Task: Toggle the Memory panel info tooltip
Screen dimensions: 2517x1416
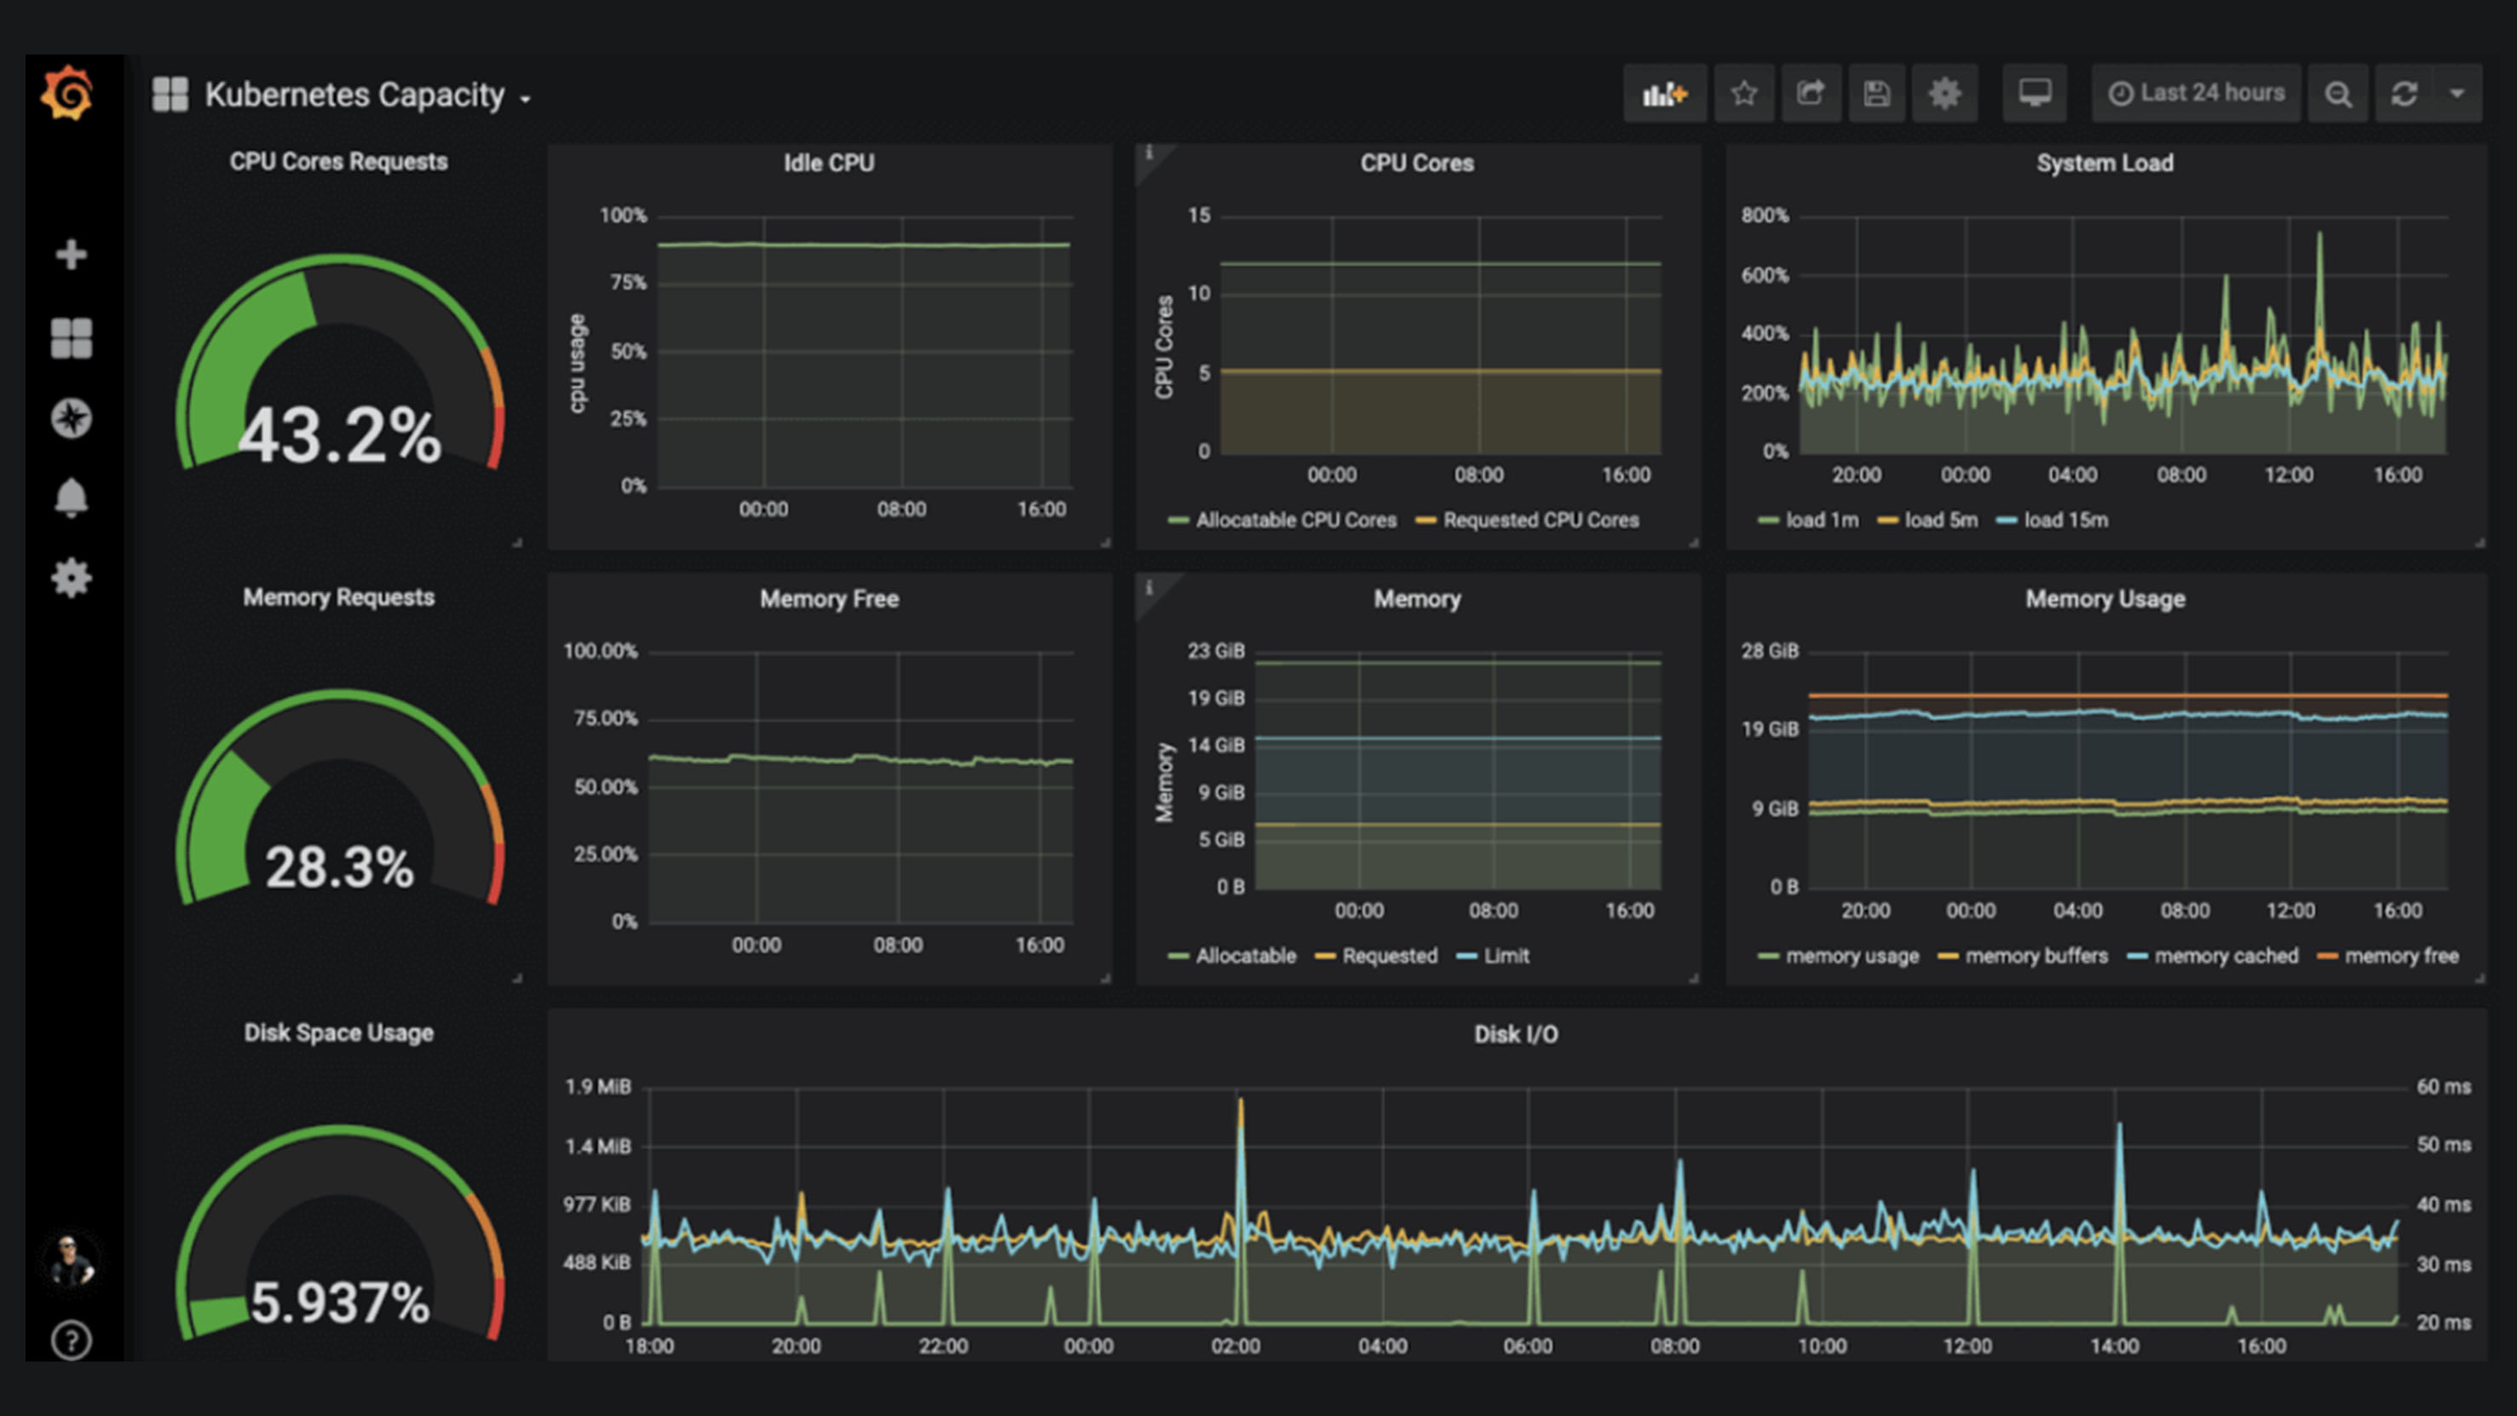Action: click(x=1149, y=586)
